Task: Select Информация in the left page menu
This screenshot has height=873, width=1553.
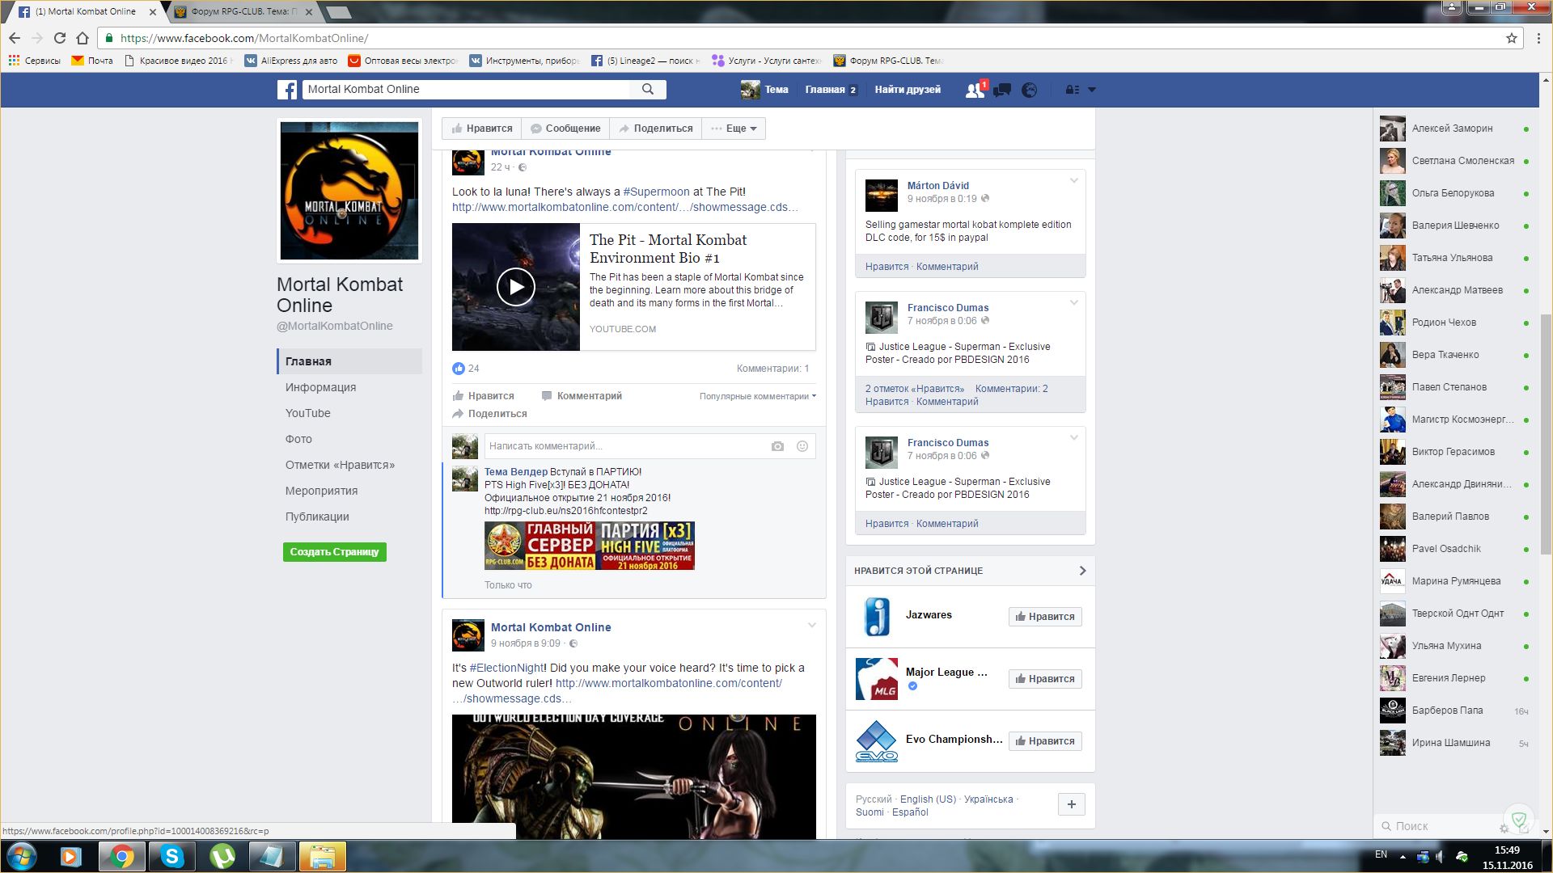Action: click(x=320, y=387)
